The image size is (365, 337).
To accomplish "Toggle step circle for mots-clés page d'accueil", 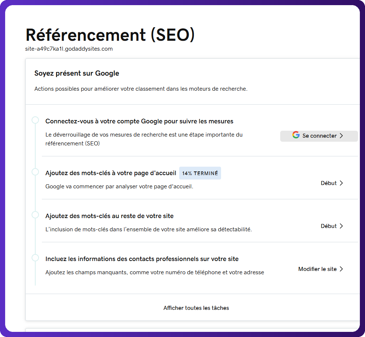I will 35,172.
